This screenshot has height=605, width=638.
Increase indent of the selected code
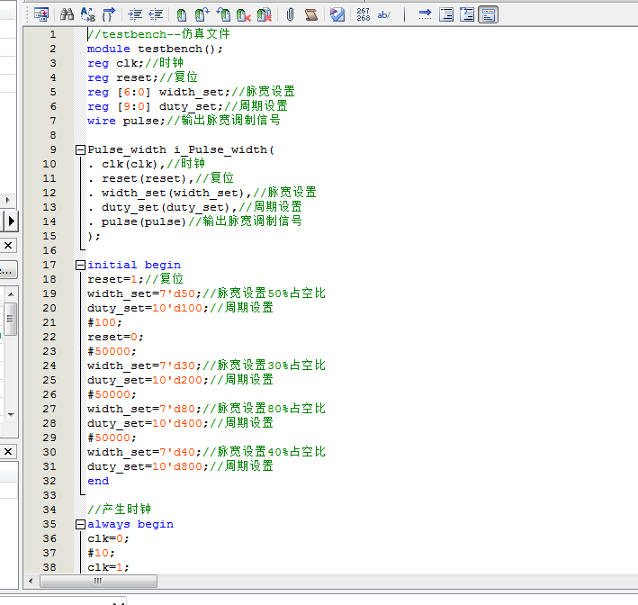click(x=135, y=15)
